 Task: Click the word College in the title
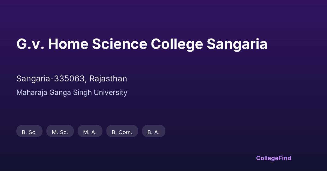pos(177,44)
